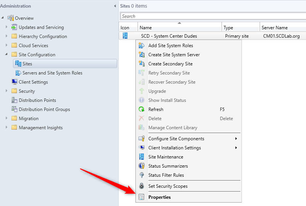Click the Set Security Scopes lock icon

pyautogui.click(x=142, y=186)
